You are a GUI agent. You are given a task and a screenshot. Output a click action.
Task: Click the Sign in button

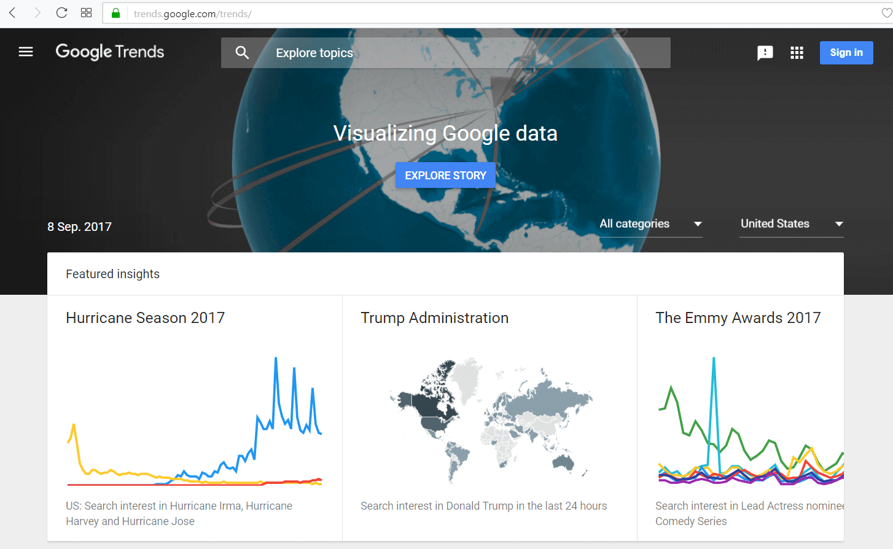tap(846, 53)
